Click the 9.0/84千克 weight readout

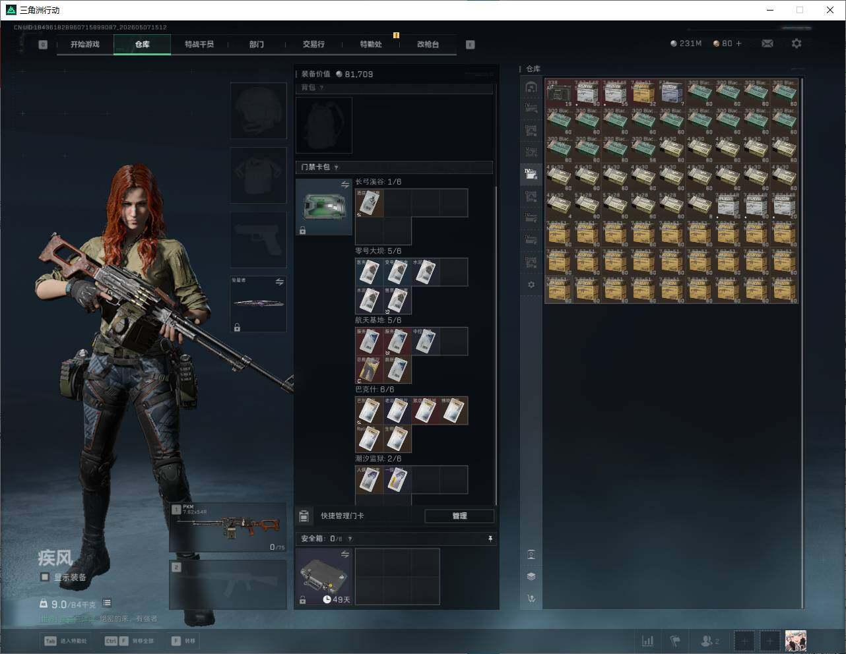[68, 604]
